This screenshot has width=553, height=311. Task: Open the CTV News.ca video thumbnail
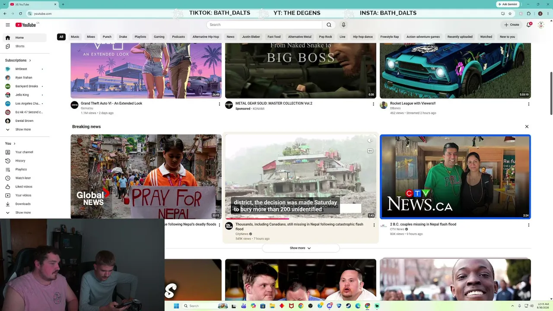[x=455, y=177]
